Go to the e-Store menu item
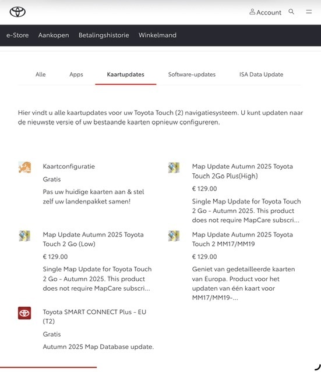 (x=17, y=35)
